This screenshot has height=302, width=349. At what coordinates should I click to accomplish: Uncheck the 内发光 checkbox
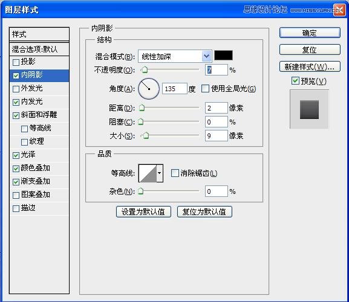click(x=16, y=102)
